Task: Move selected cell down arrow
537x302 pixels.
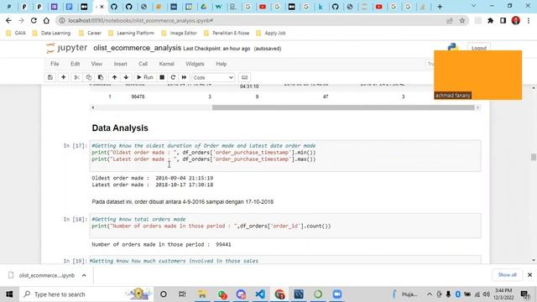Action: 126,77
